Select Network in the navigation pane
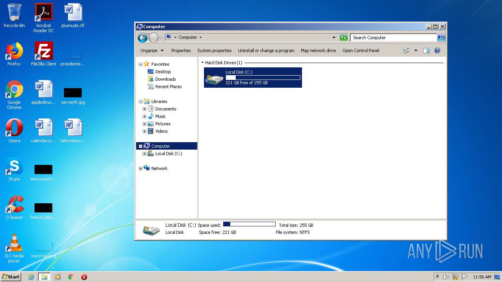Image resolution: width=502 pixels, height=282 pixels. tap(156, 168)
